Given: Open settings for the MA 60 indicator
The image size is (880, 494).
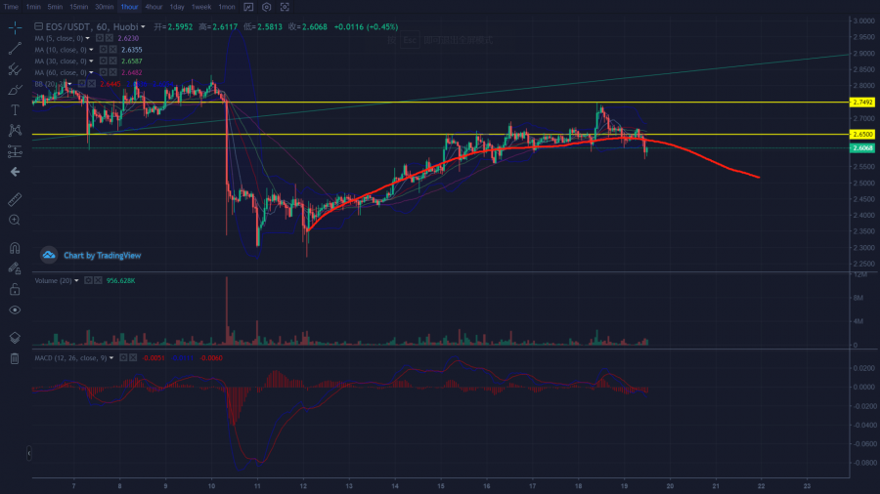Looking at the screenshot, I should (x=104, y=72).
